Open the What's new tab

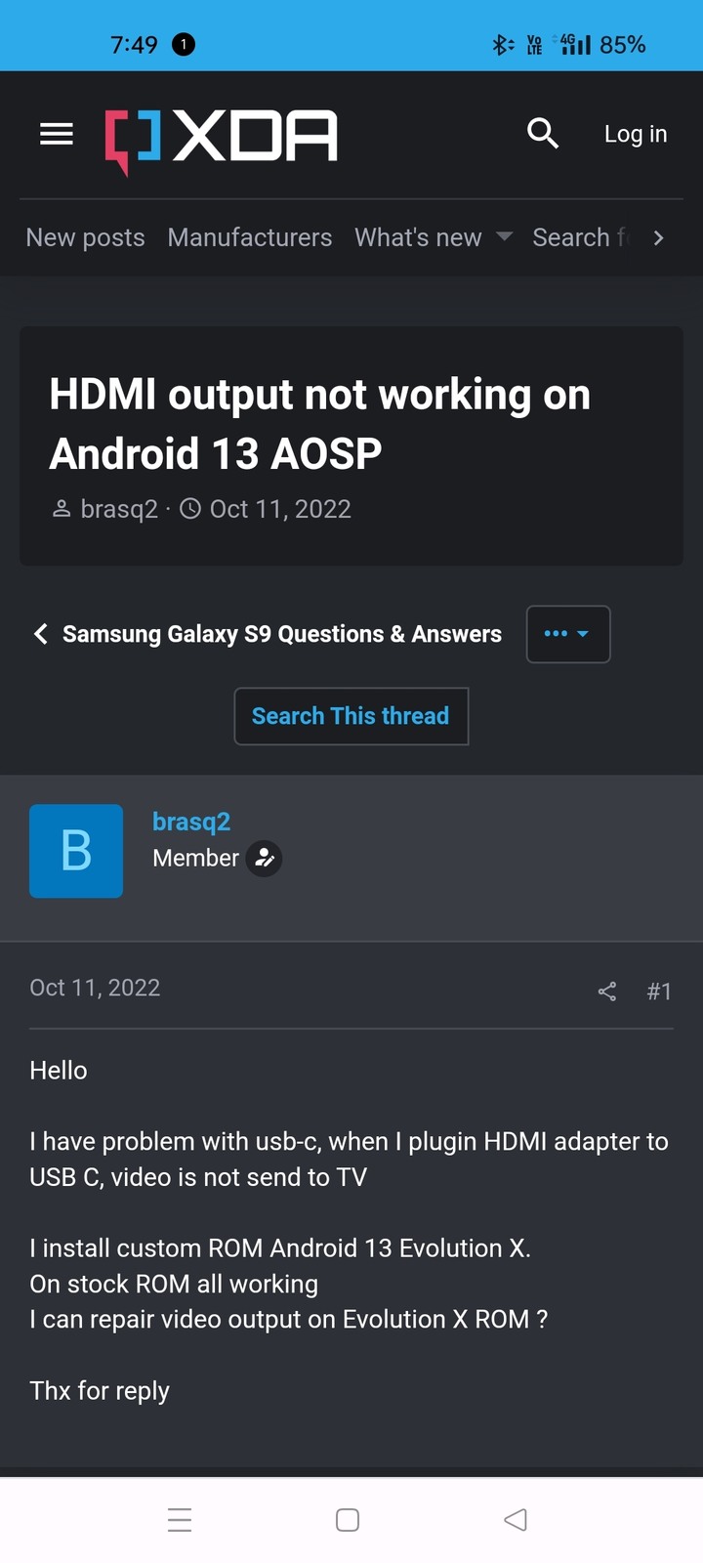[418, 237]
